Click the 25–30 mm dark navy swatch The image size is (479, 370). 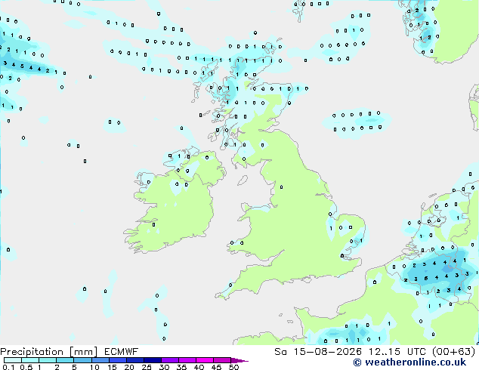(x=153, y=360)
